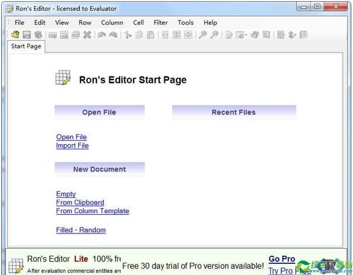Expand the Tools menu
Screen dimensions: 353x275
click(186, 23)
